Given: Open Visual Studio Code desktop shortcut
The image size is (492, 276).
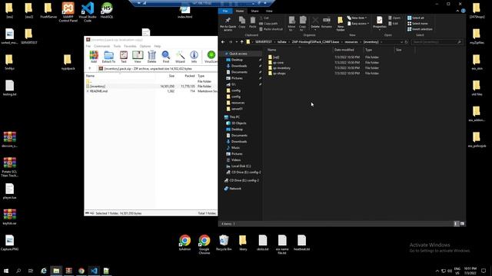Looking at the screenshot, I should tap(88, 12).
